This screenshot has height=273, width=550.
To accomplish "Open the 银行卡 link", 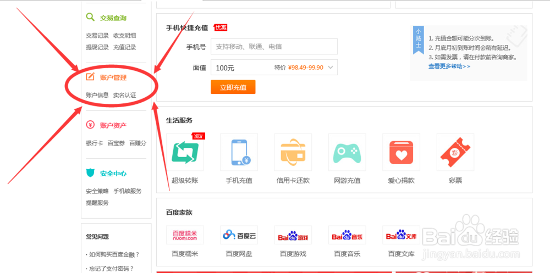I will tap(95, 143).
